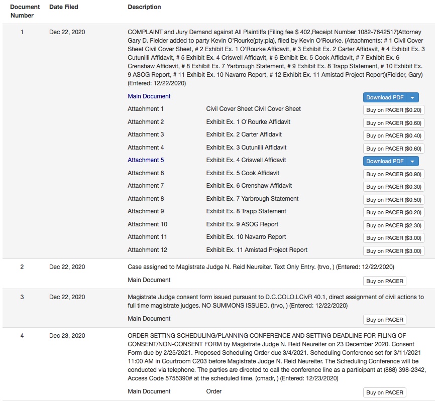
Task: Click 'Exhibit Ex. 10 Navarro Report' text
Action: tap(246, 237)
